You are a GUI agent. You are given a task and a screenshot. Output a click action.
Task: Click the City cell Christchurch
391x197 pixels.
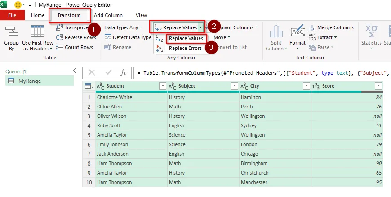[x=275, y=173]
